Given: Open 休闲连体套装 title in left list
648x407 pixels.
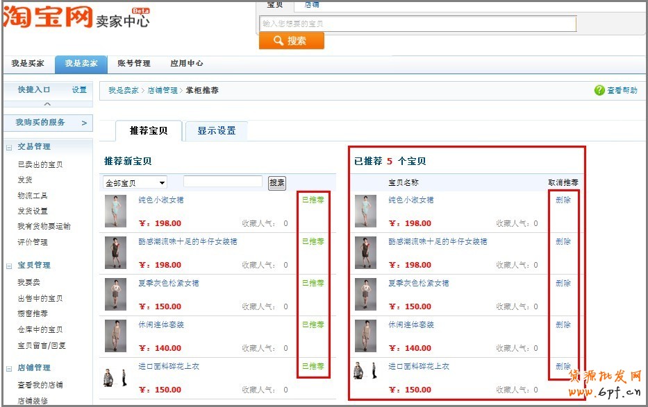Looking at the screenshot, I should 160,325.
